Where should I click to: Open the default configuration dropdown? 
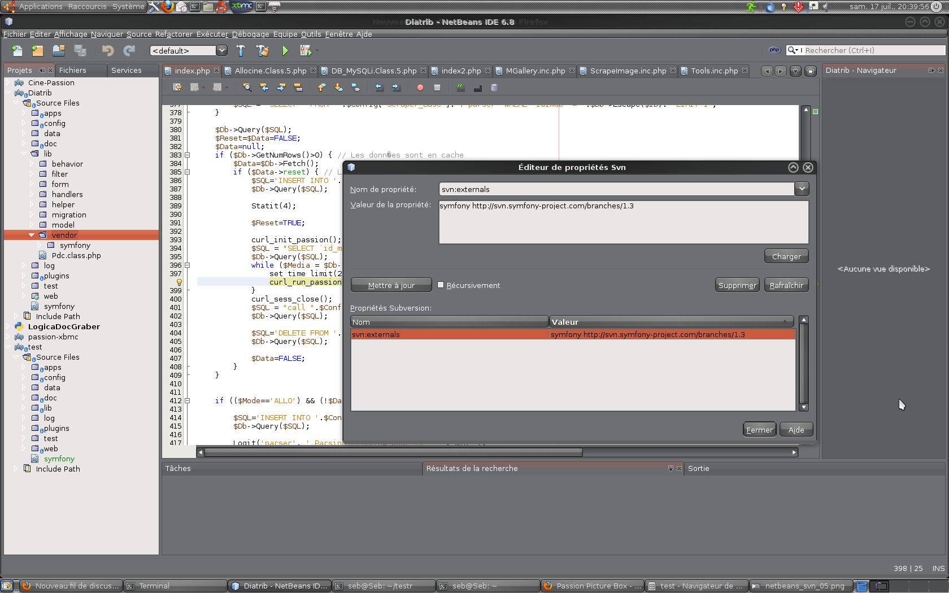pos(222,51)
